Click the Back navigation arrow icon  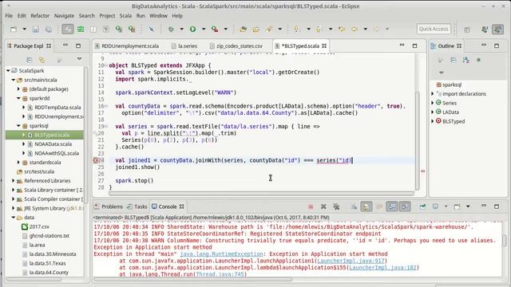click(x=355, y=29)
